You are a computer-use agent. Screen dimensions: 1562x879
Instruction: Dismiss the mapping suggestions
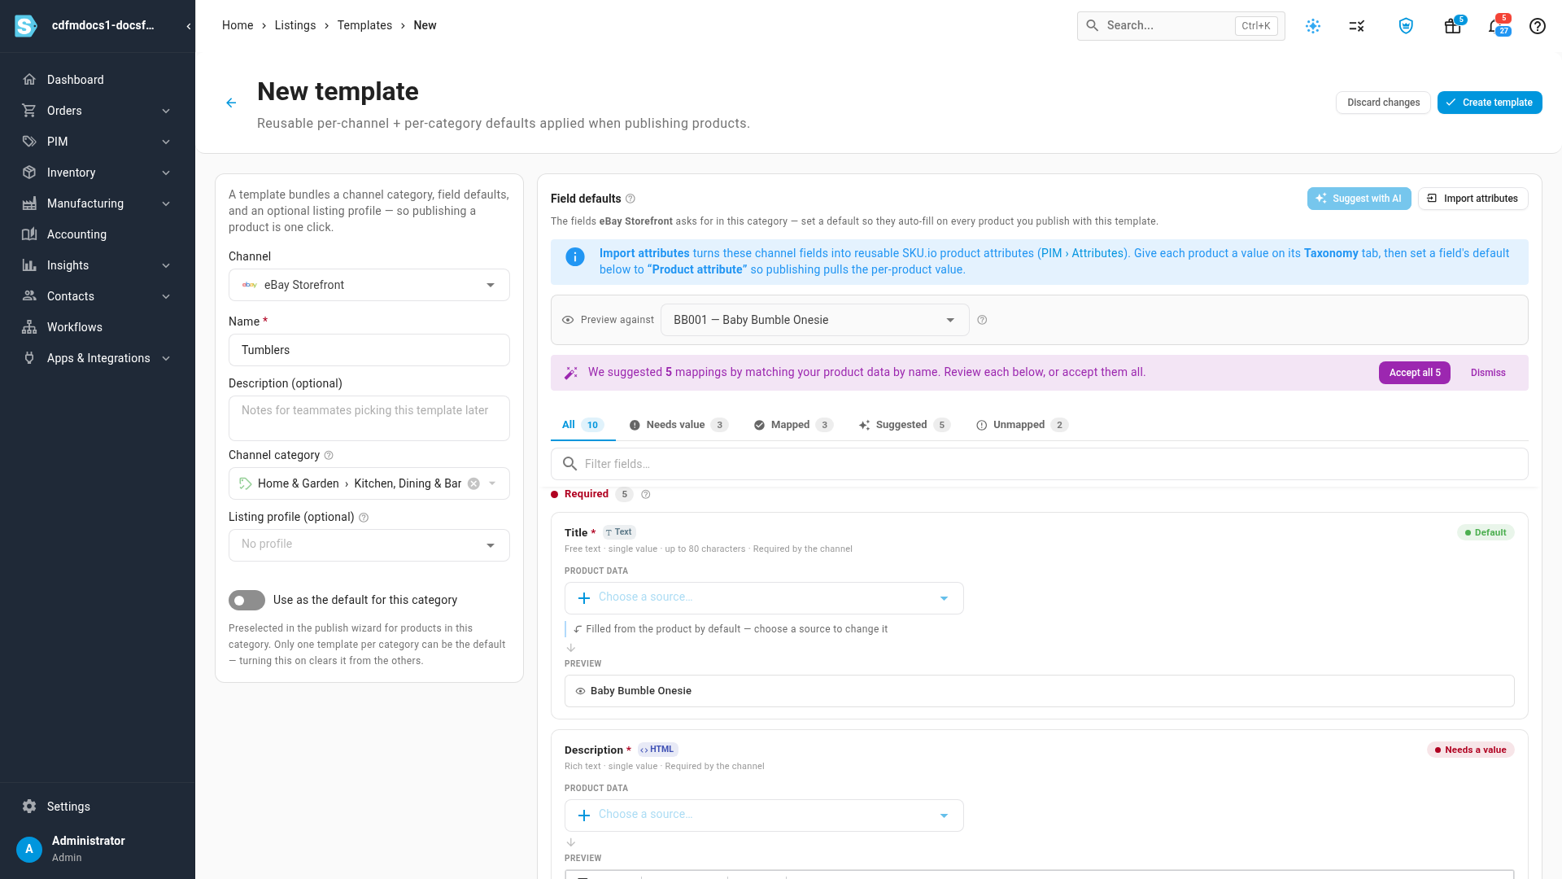point(1488,373)
